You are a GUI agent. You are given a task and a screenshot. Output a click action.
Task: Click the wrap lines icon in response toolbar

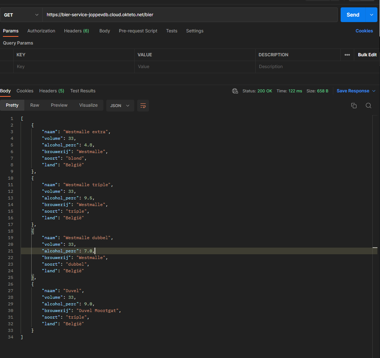click(x=143, y=106)
